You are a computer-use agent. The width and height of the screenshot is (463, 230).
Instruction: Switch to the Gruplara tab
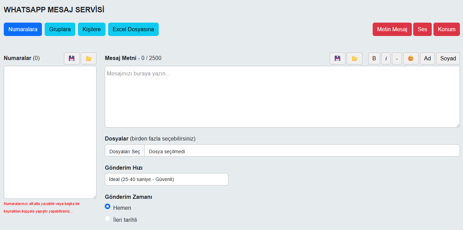pyautogui.click(x=60, y=29)
